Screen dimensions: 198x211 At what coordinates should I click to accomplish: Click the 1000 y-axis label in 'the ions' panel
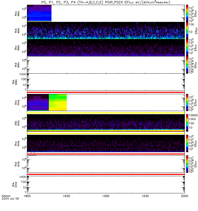[23, 177]
